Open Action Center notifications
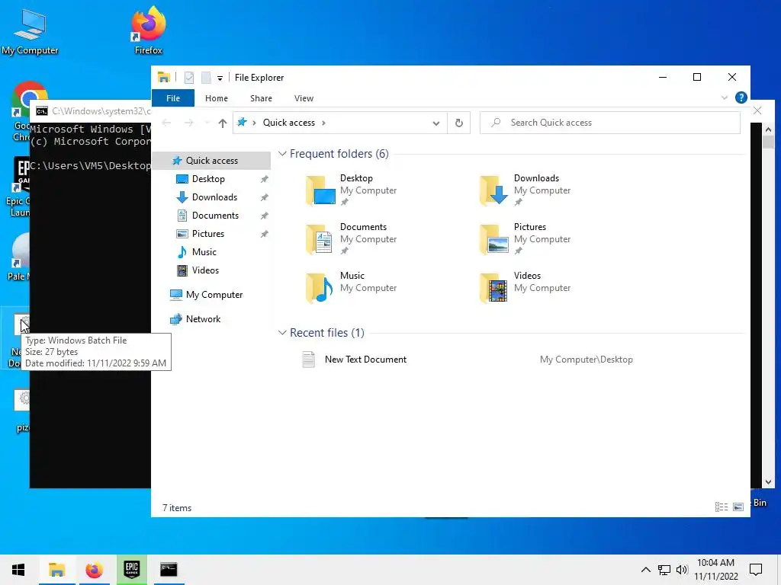 (756, 570)
